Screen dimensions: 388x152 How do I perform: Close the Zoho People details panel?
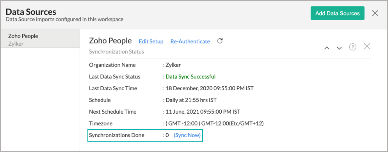coord(367,46)
